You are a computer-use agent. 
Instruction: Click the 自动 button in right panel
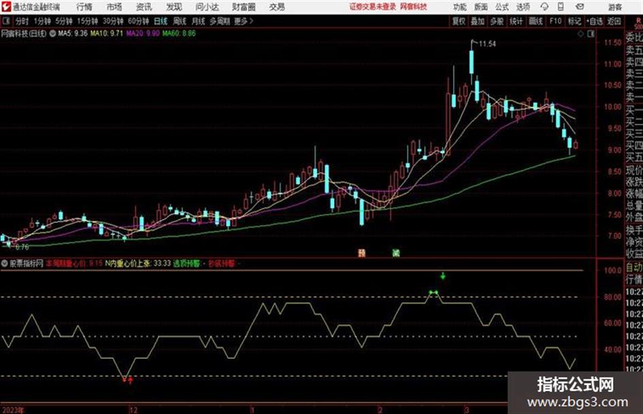coord(634,268)
